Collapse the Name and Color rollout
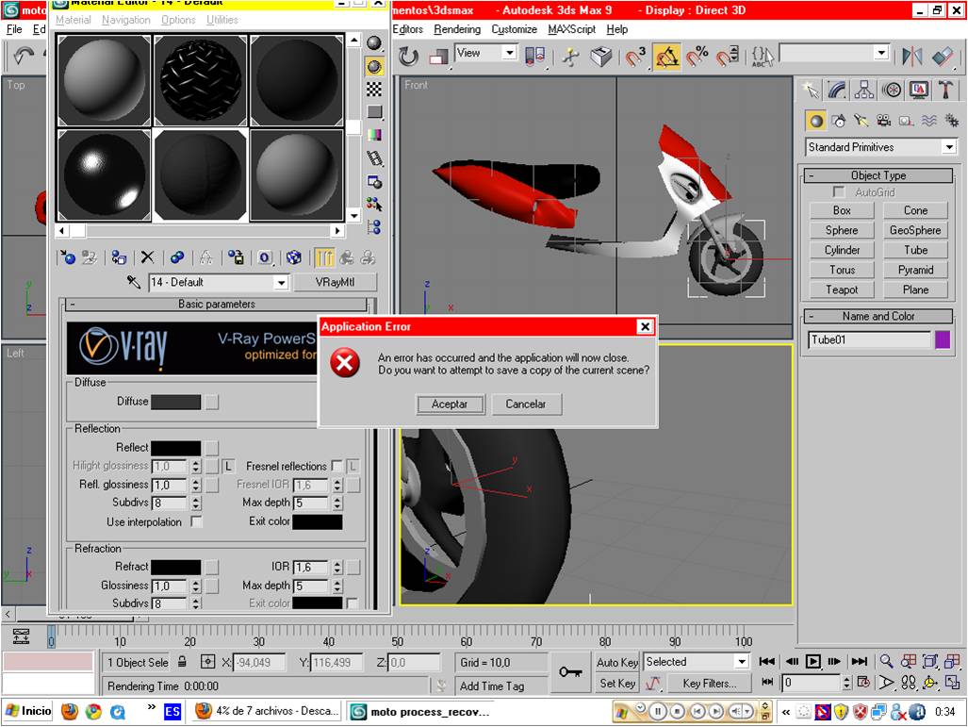Image resolution: width=968 pixels, height=727 pixels. (878, 316)
